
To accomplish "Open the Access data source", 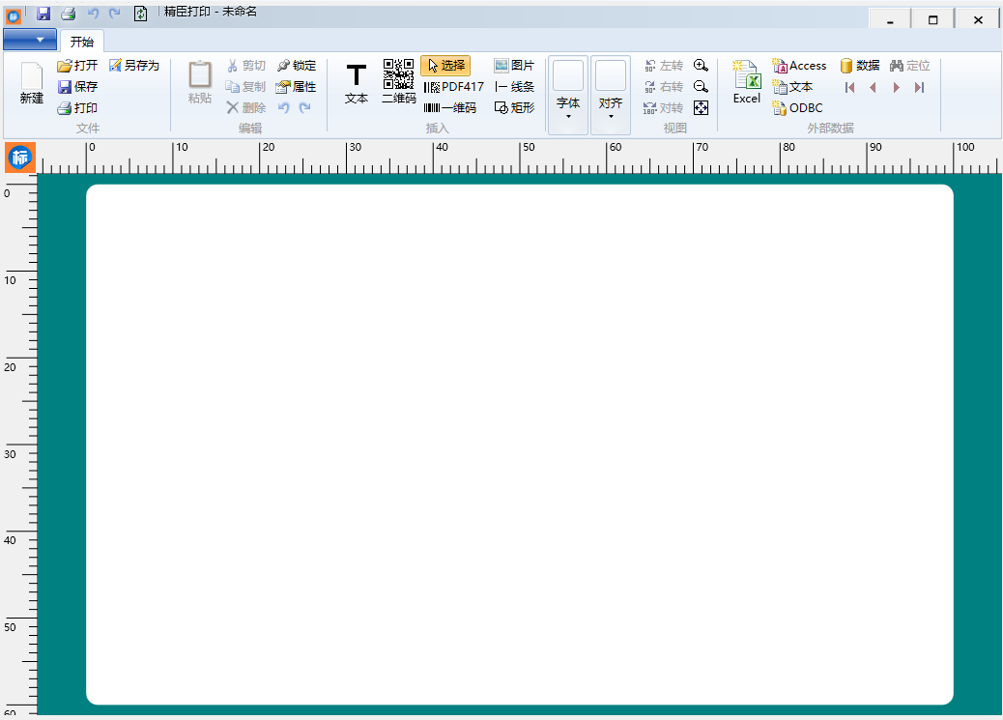I will [799, 66].
